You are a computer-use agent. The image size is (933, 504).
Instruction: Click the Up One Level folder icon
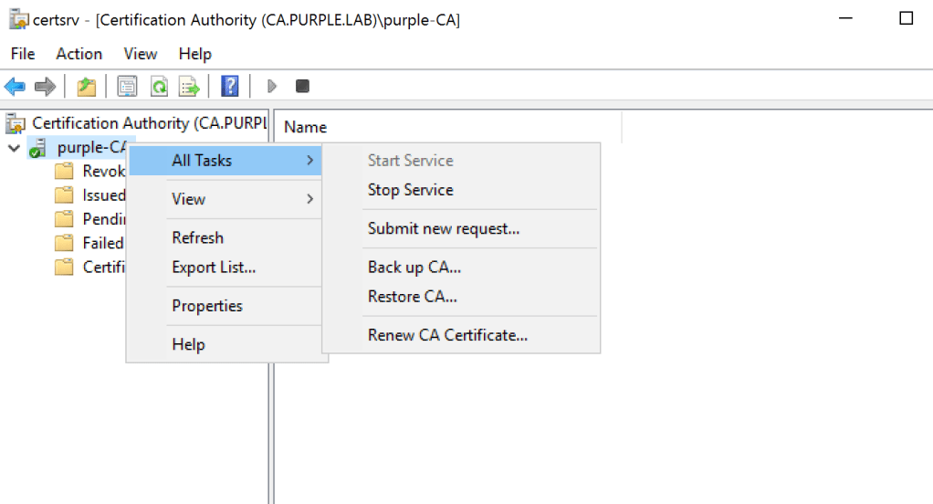[x=86, y=86]
